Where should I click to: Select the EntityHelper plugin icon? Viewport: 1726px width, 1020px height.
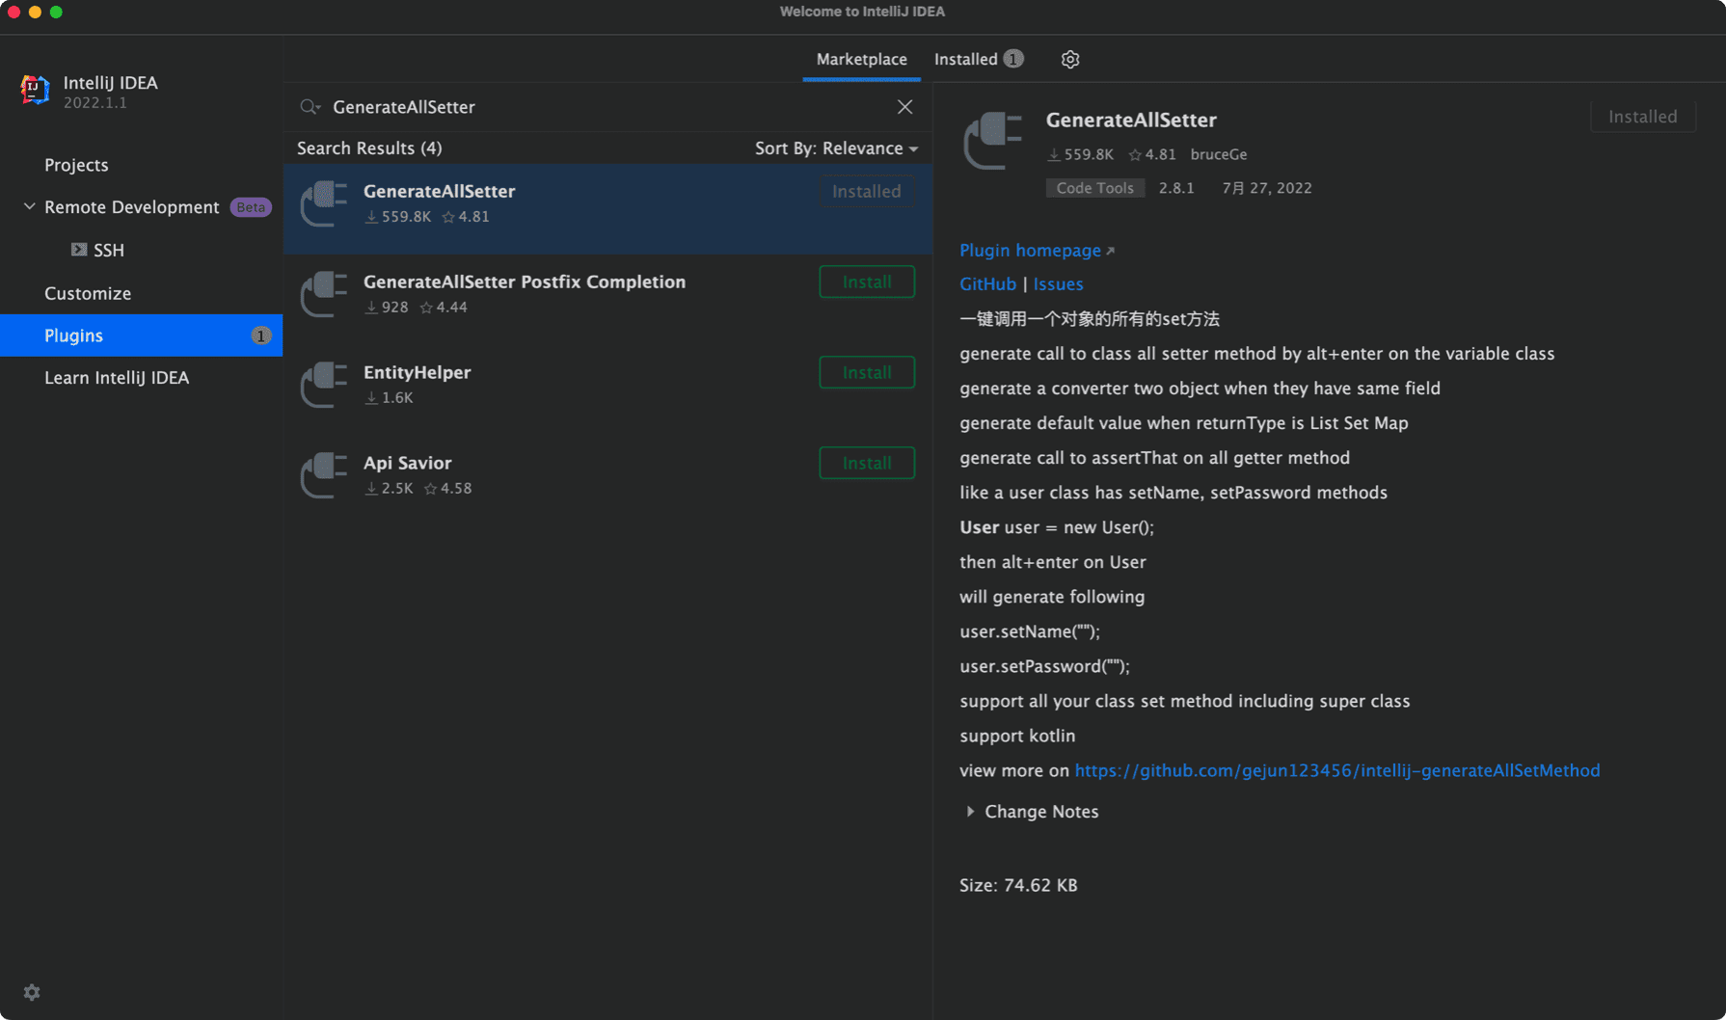[324, 385]
